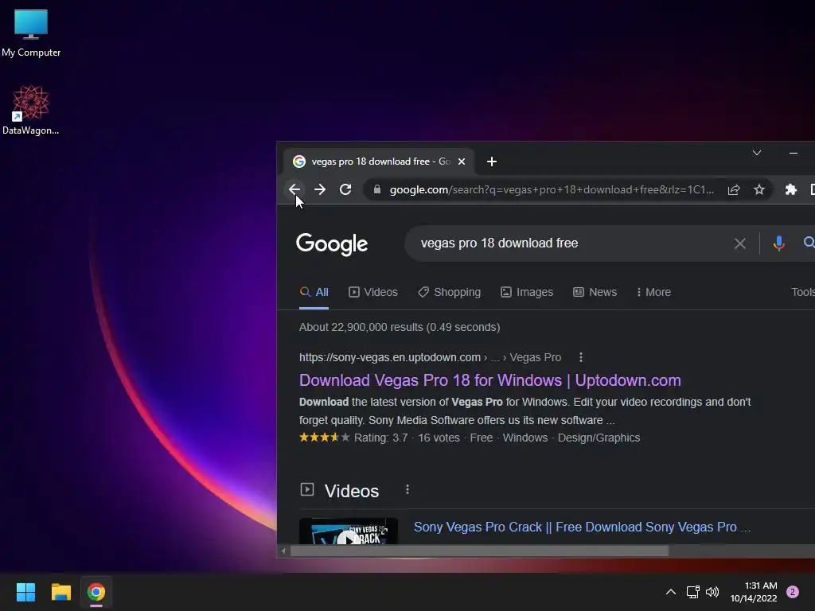Switch to the Videos results tab

373,292
